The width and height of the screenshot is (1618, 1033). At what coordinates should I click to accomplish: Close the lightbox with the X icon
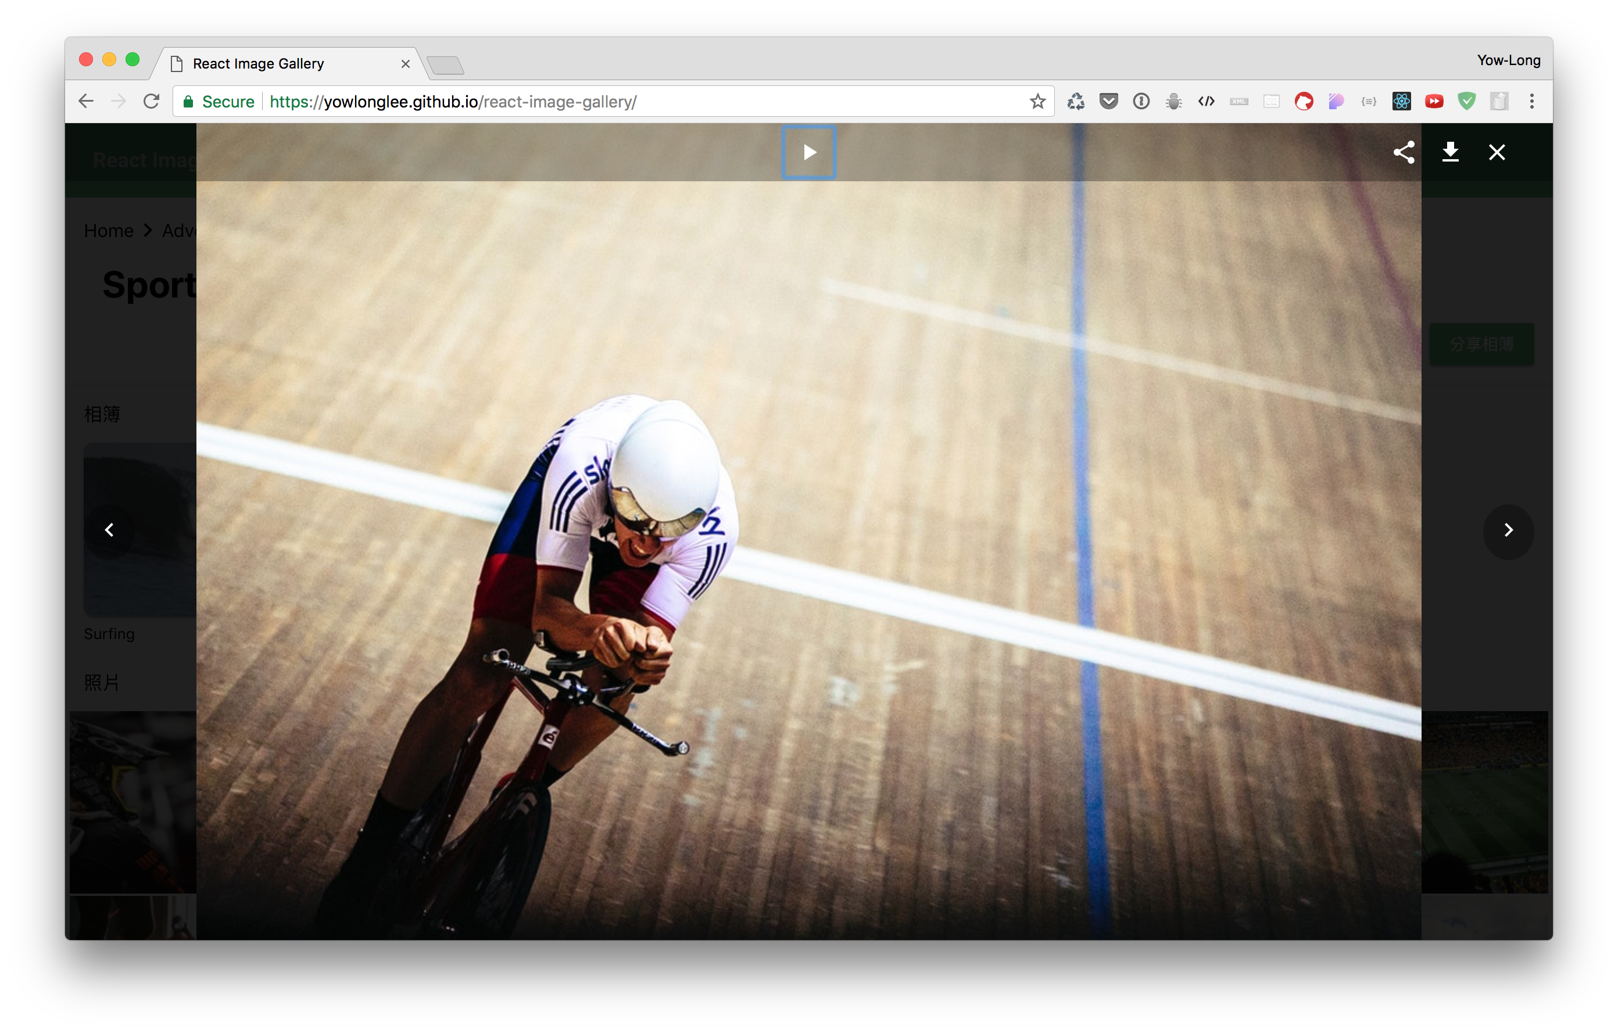tap(1497, 152)
